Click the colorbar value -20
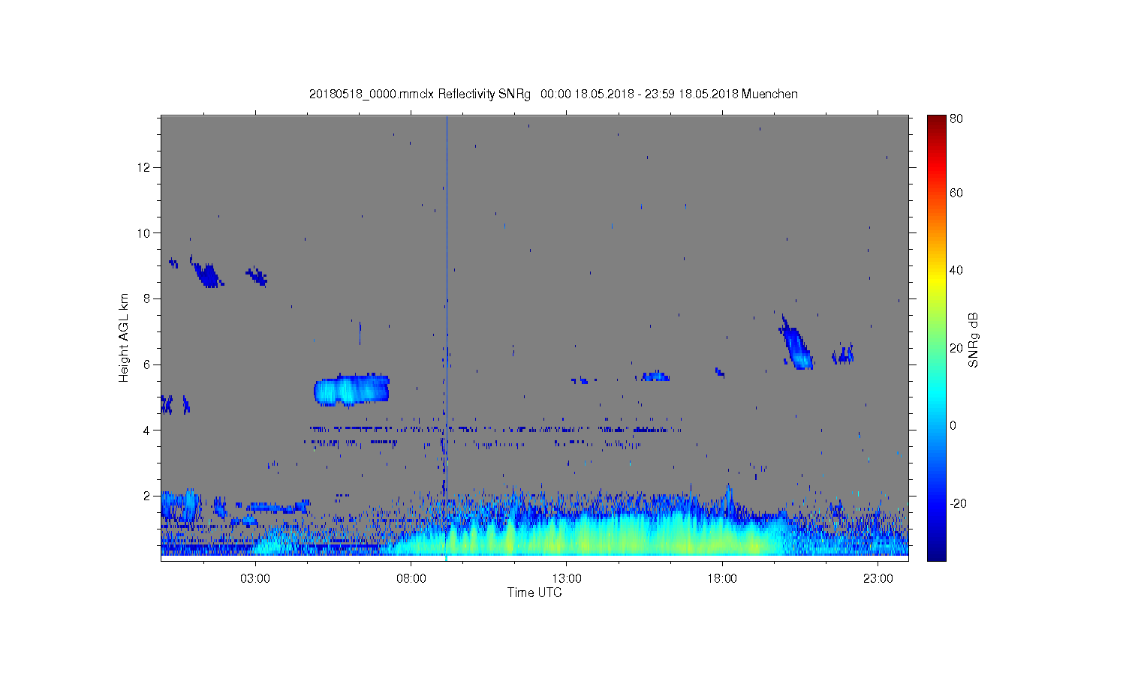Image resolution: width=1126 pixels, height=675 pixels. pos(958,503)
